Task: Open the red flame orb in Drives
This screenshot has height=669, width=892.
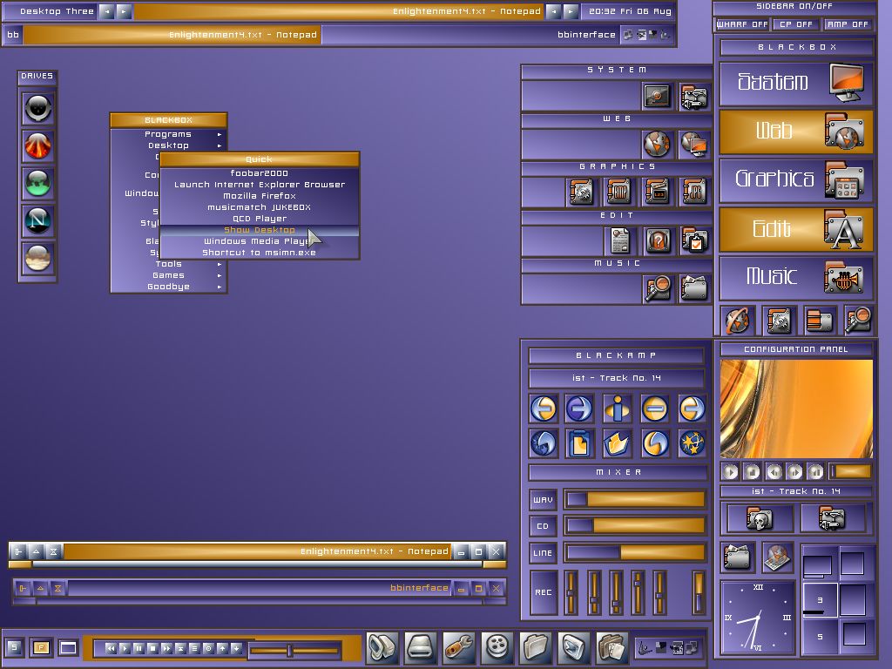Action: (37, 145)
